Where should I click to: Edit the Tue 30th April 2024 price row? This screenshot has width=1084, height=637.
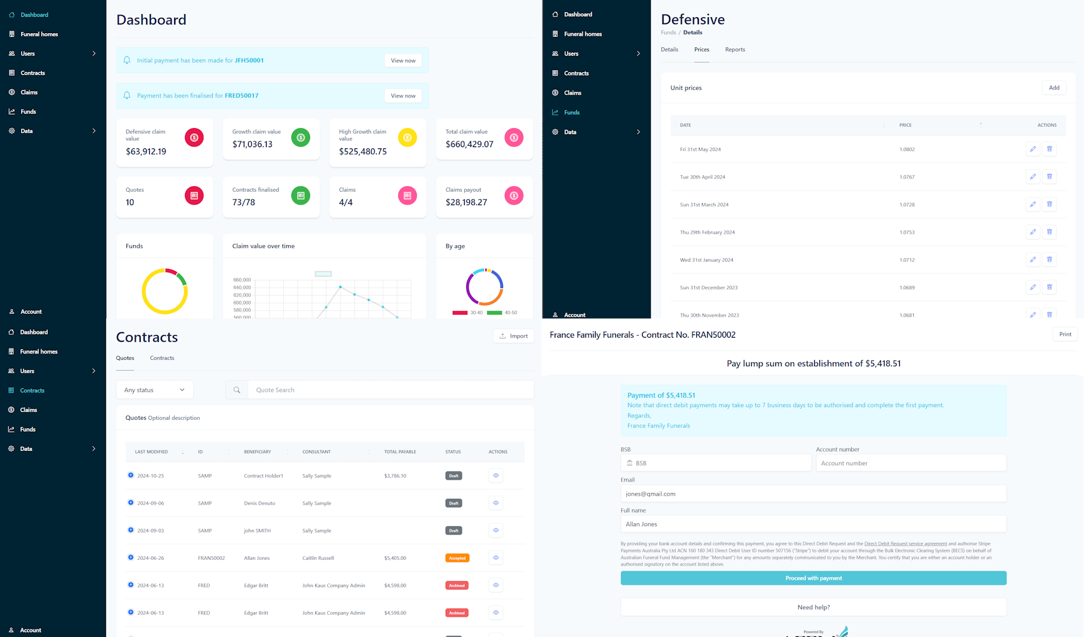[x=1032, y=176]
